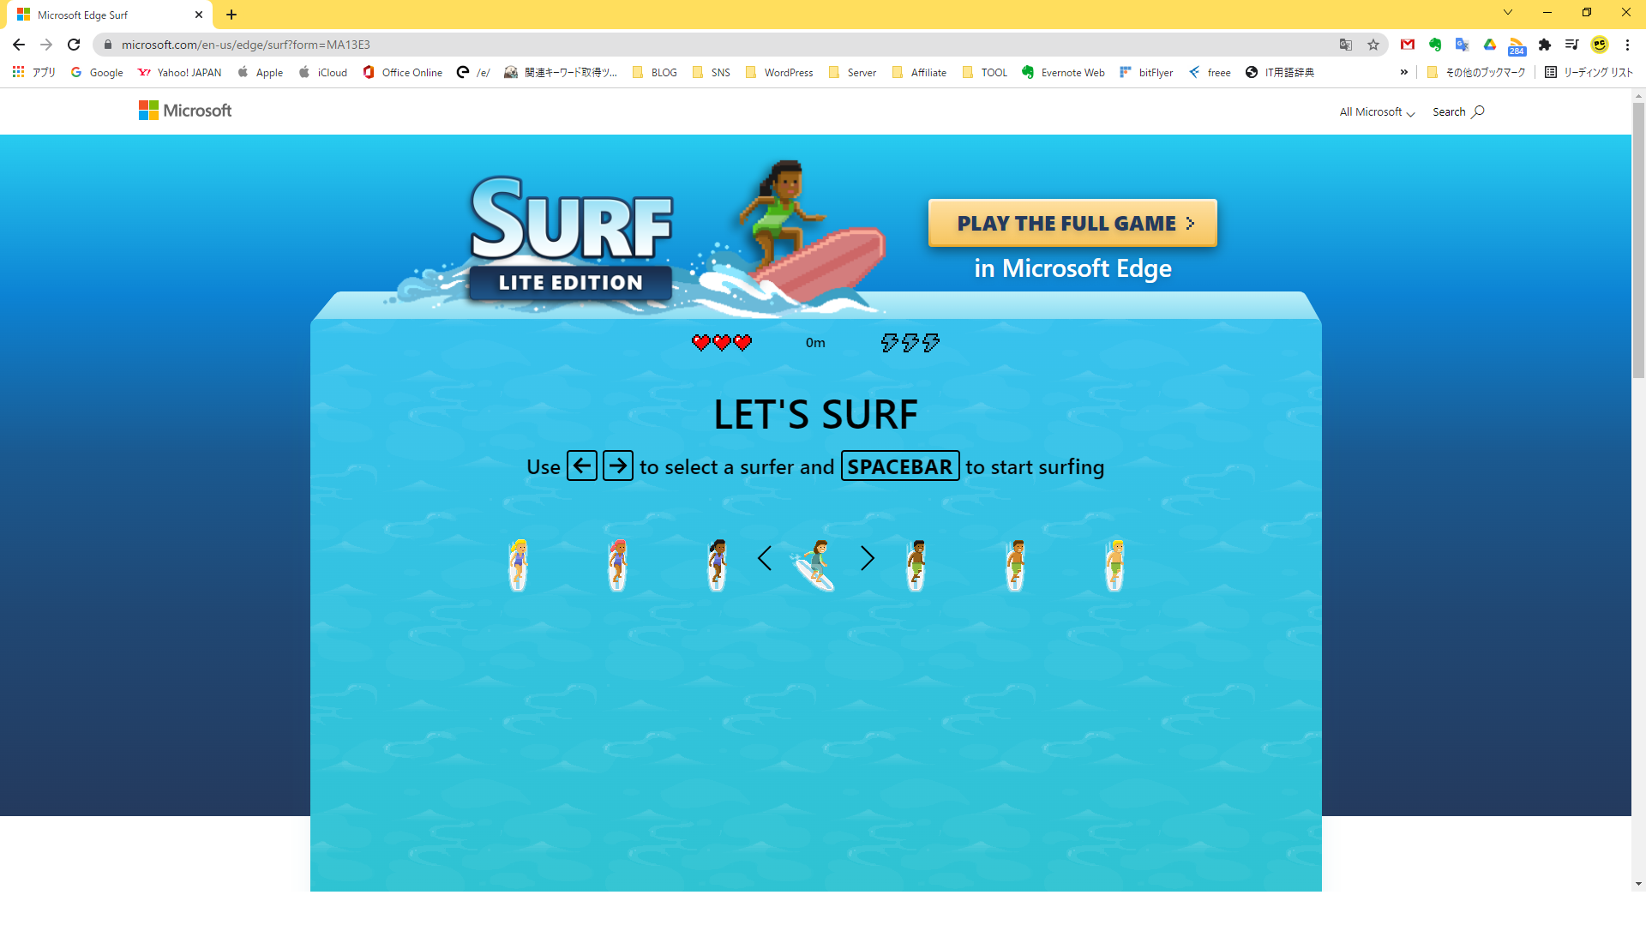
Task: Open the Gmail extension icon
Action: 1408,45
